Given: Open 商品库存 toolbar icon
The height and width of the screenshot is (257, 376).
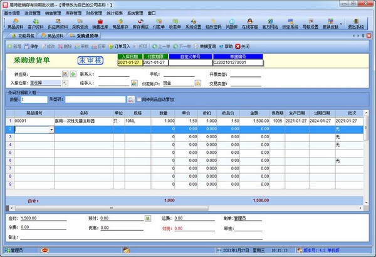Looking at the screenshot, I should (120, 24).
